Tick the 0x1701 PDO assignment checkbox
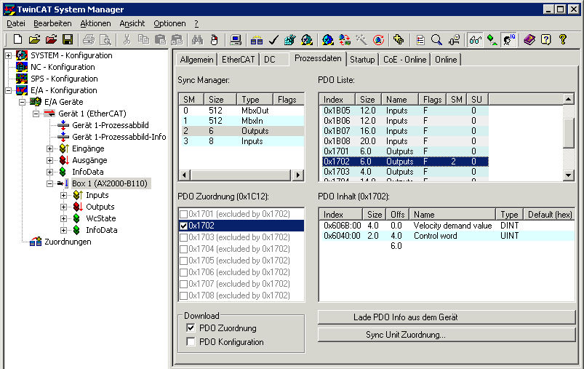584x369 pixels. (x=183, y=214)
